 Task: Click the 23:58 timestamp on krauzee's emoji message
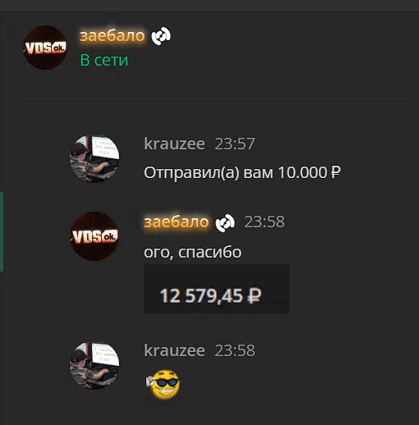point(235,350)
